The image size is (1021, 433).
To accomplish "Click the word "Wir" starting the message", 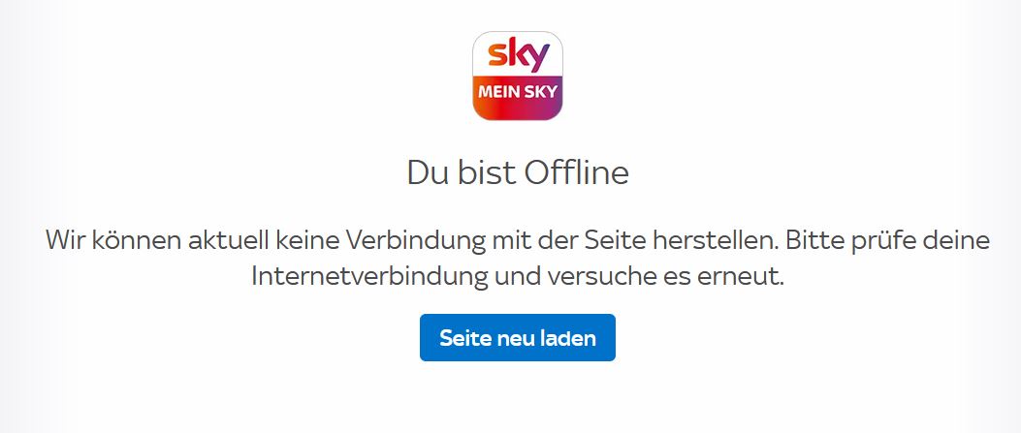I will coord(65,241).
